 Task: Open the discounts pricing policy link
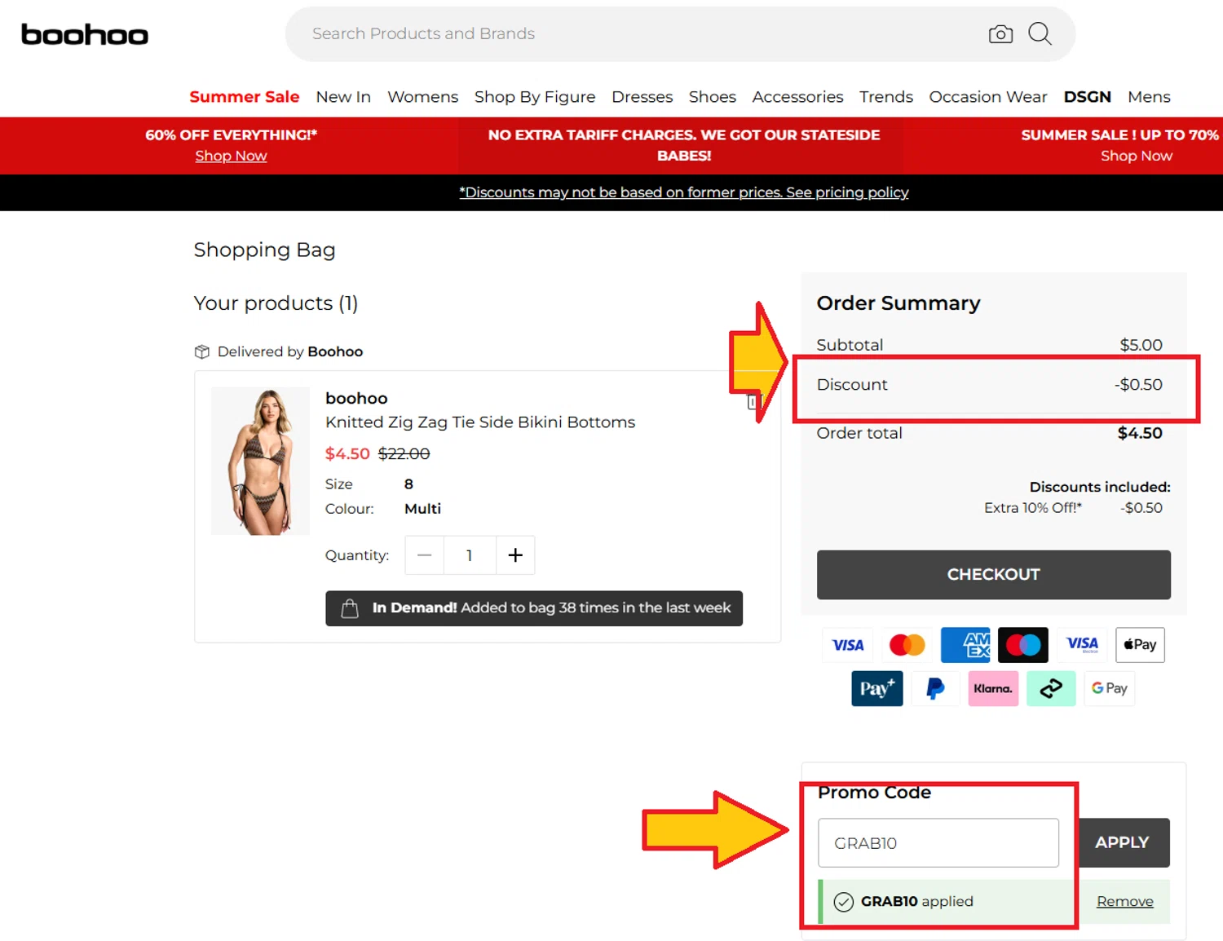pos(683,192)
